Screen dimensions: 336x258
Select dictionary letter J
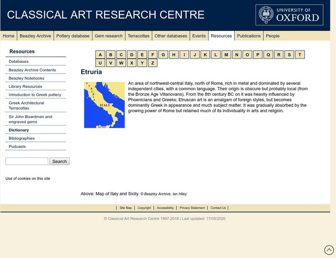coord(195,55)
